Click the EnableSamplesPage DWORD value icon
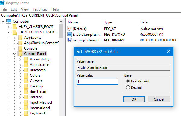 (70, 34)
